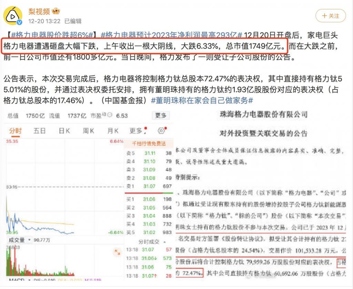Select the 卖2 price 31.08 row
Screen dimensions: 353x289
pos(149,178)
